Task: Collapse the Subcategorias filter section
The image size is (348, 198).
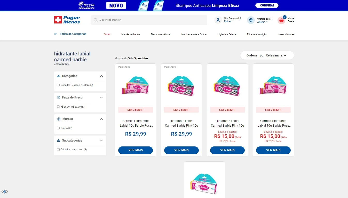Action: pos(101,141)
